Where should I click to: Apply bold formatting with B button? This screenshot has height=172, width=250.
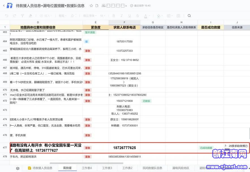(x=114, y=16)
